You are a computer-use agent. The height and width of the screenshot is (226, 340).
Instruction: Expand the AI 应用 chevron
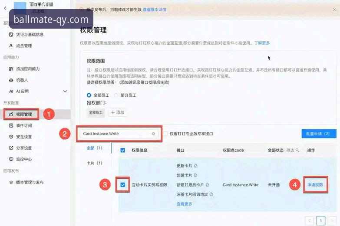pos(65,91)
